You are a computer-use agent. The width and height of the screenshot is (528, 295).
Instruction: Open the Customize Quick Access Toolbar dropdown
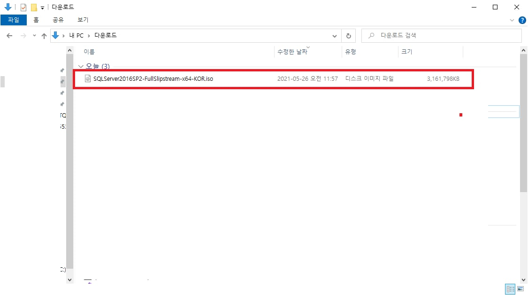click(42, 8)
